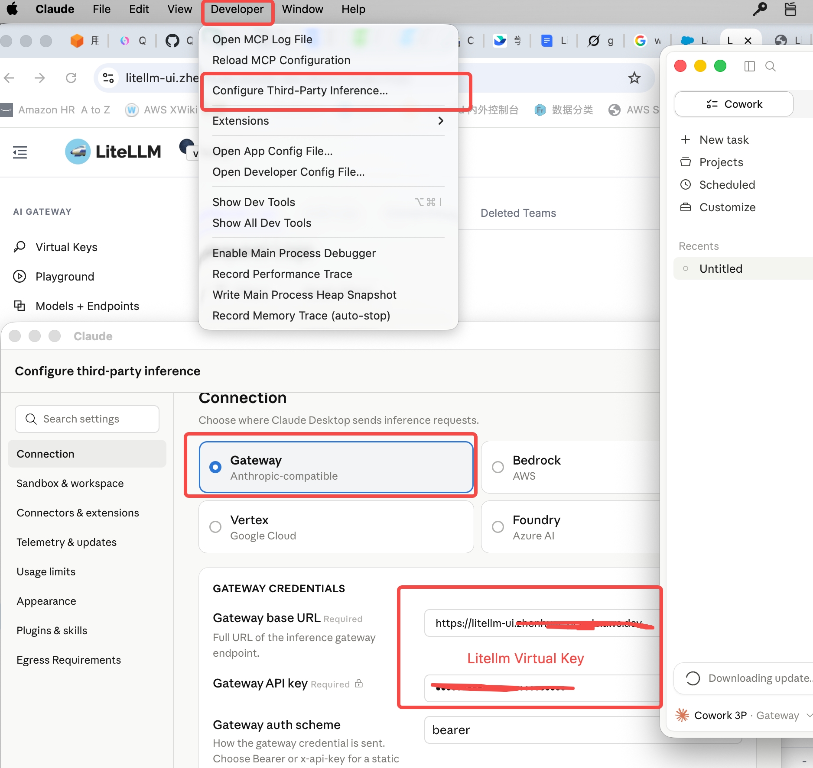This screenshot has width=813, height=768.
Task: Select the Vertex Google Cloud option
Action: [336, 527]
